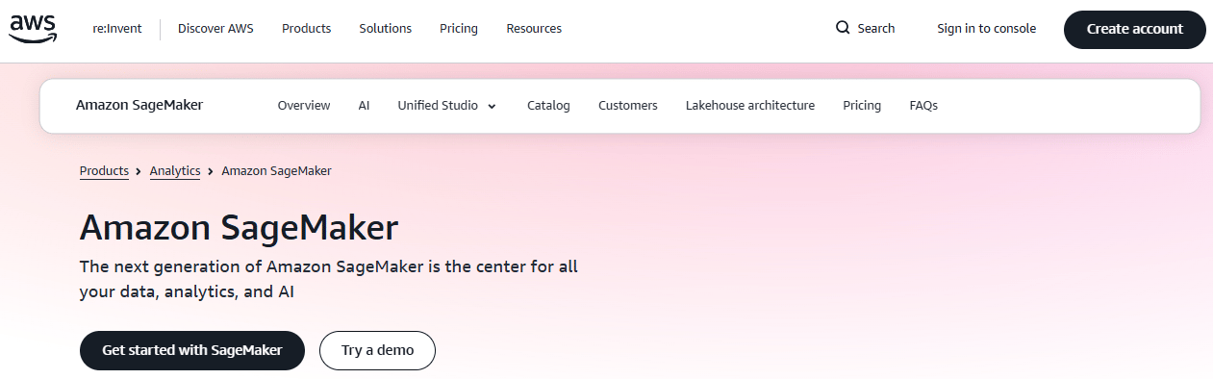Click the Analytics breadcrumb link

(175, 171)
